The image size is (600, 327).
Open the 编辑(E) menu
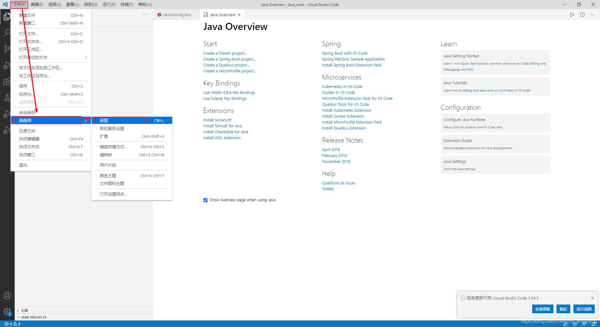pos(37,4)
